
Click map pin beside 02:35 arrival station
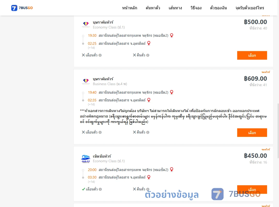149,100
